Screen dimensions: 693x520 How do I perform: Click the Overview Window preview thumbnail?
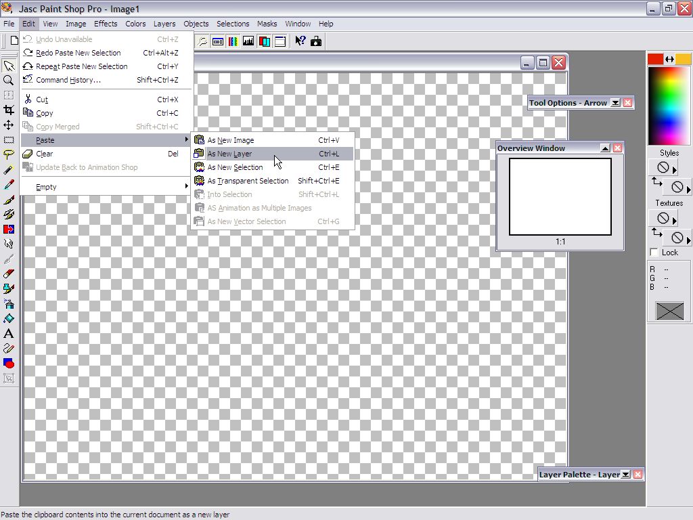click(x=560, y=196)
